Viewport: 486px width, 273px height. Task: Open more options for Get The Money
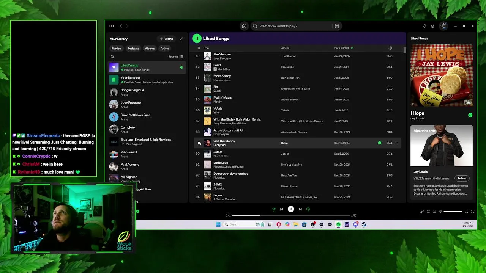(396, 143)
